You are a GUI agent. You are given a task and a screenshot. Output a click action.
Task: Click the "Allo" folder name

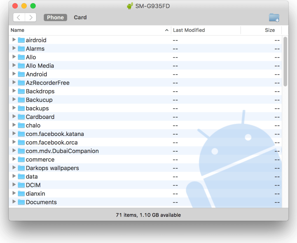(x=31, y=57)
